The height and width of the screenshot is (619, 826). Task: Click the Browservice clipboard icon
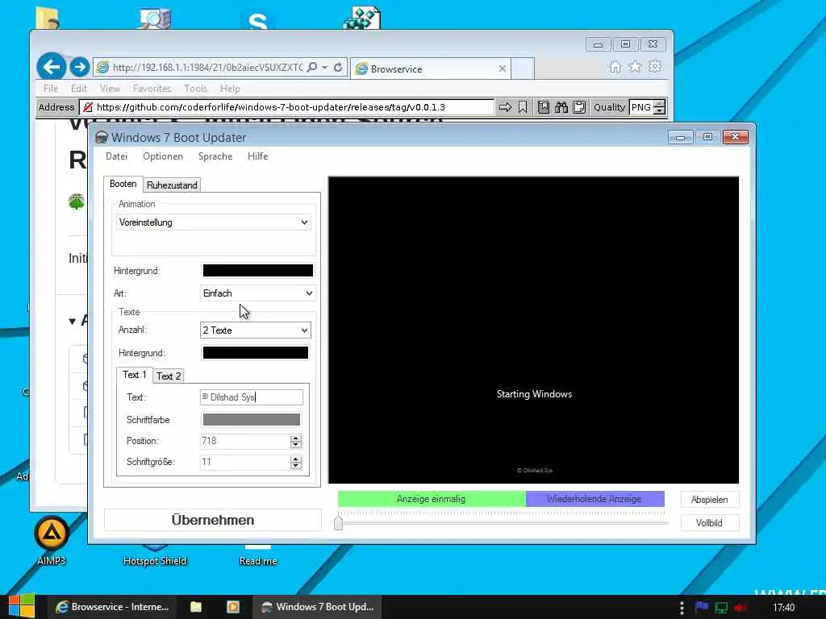pyautogui.click(x=579, y=107)
